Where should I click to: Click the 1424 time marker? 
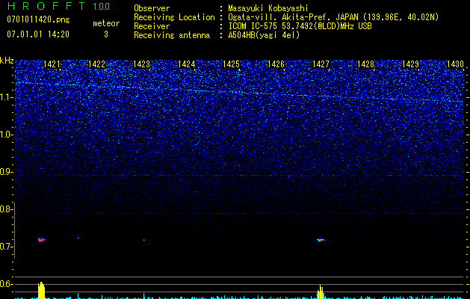click(x=187, y=64)
